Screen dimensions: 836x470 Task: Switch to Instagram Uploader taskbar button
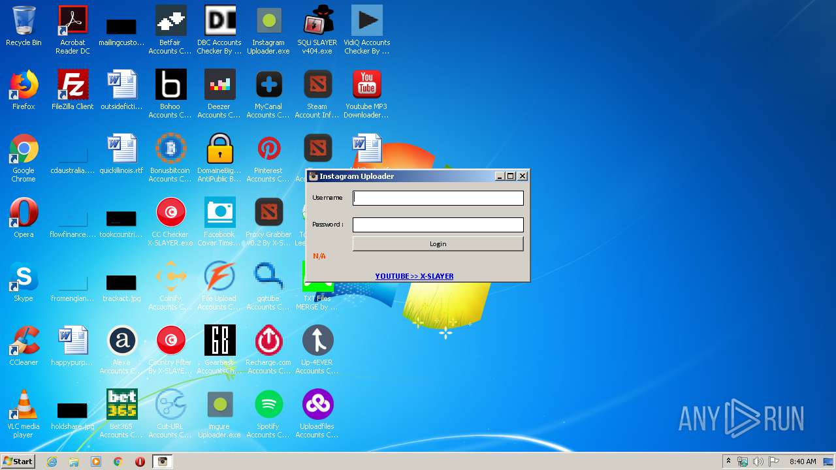pos(163,462)
